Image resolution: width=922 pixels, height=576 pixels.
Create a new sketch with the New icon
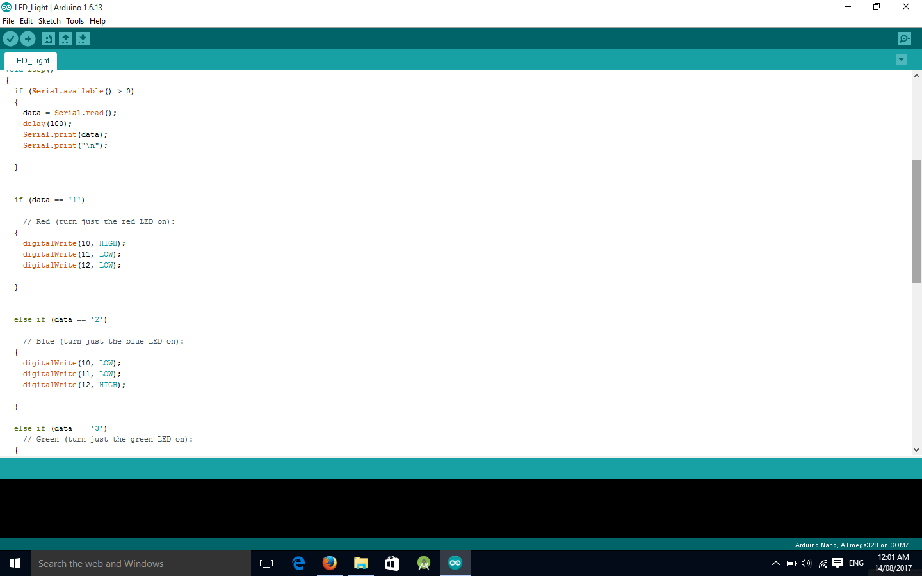pos(48,39)
